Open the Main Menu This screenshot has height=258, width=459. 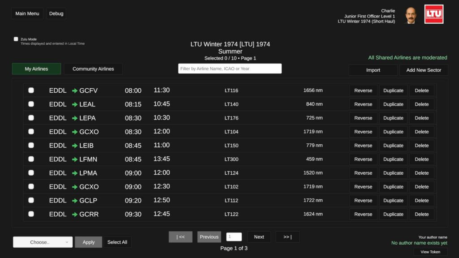point(27,13)
